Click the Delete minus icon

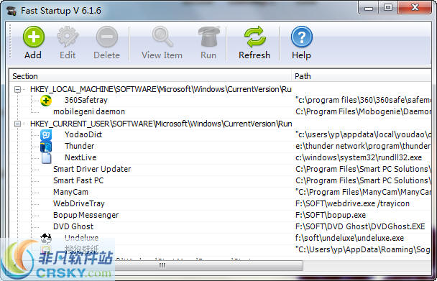[x=107, y=37]
